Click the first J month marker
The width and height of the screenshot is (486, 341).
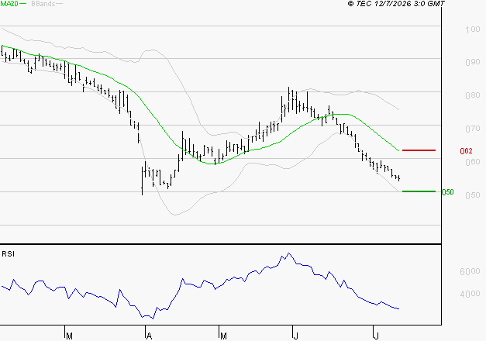point(295,336)
